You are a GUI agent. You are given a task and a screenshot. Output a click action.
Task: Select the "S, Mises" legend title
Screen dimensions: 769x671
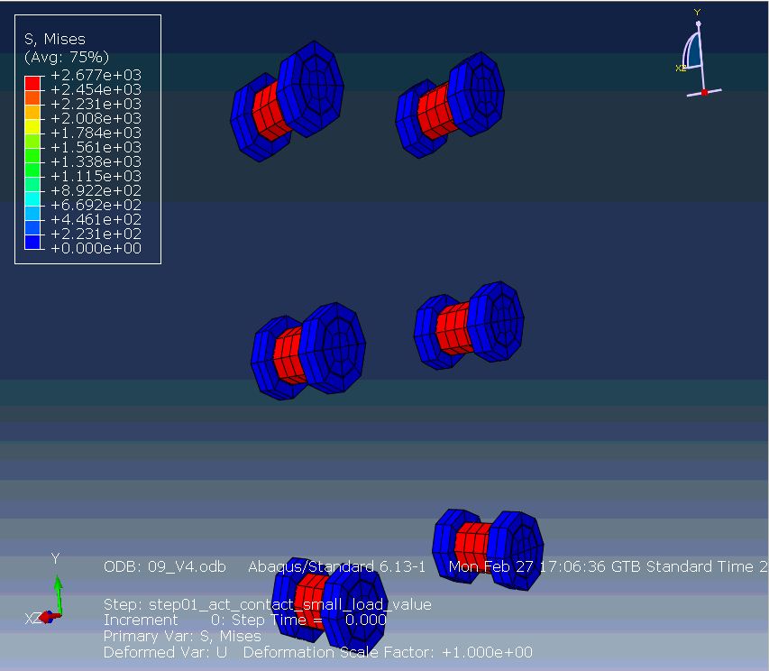[x=55, y=39]
